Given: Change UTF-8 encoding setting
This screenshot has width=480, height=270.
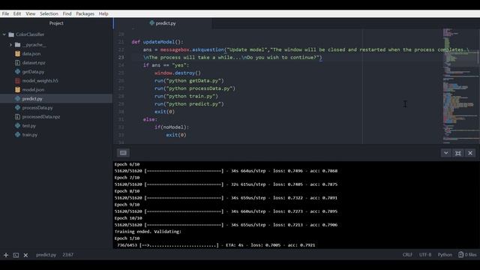Looking at the screenshot, I should 425,255.
